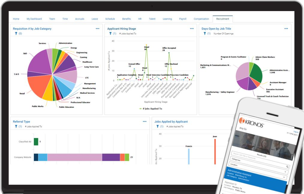Select the Appraiser IV job listing
This screenshot has width=304, height=194.
point(234,184)
